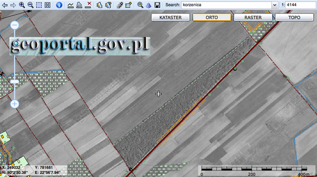
Task: Open the Search field dropdown arrow
Action: tap(275, 5)
